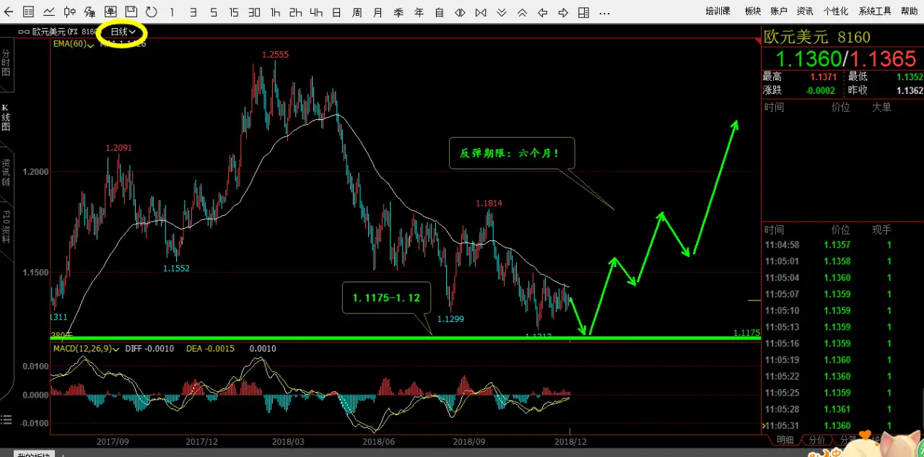Click the hamburger lines icon at bottom-left
The width and height of the screenshot is (924, 457).
[x=6, y=419]
